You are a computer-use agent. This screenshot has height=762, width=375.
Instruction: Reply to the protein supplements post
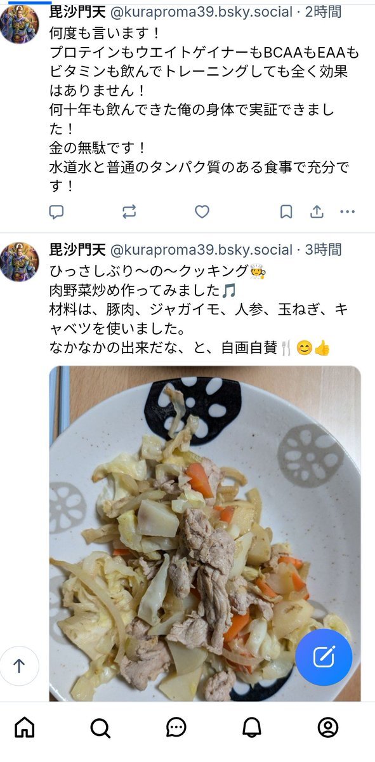click(x=56, y=211)
